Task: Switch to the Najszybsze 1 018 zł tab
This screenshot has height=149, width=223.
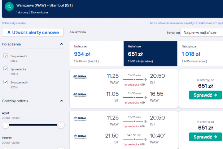Action: [x=200, y=53]
